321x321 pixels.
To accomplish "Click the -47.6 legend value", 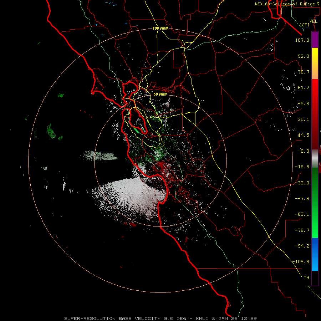I will [x=302, y=199].
